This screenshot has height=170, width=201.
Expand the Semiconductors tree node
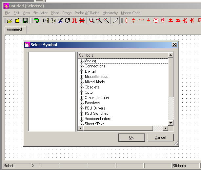[x=81, y=119]
